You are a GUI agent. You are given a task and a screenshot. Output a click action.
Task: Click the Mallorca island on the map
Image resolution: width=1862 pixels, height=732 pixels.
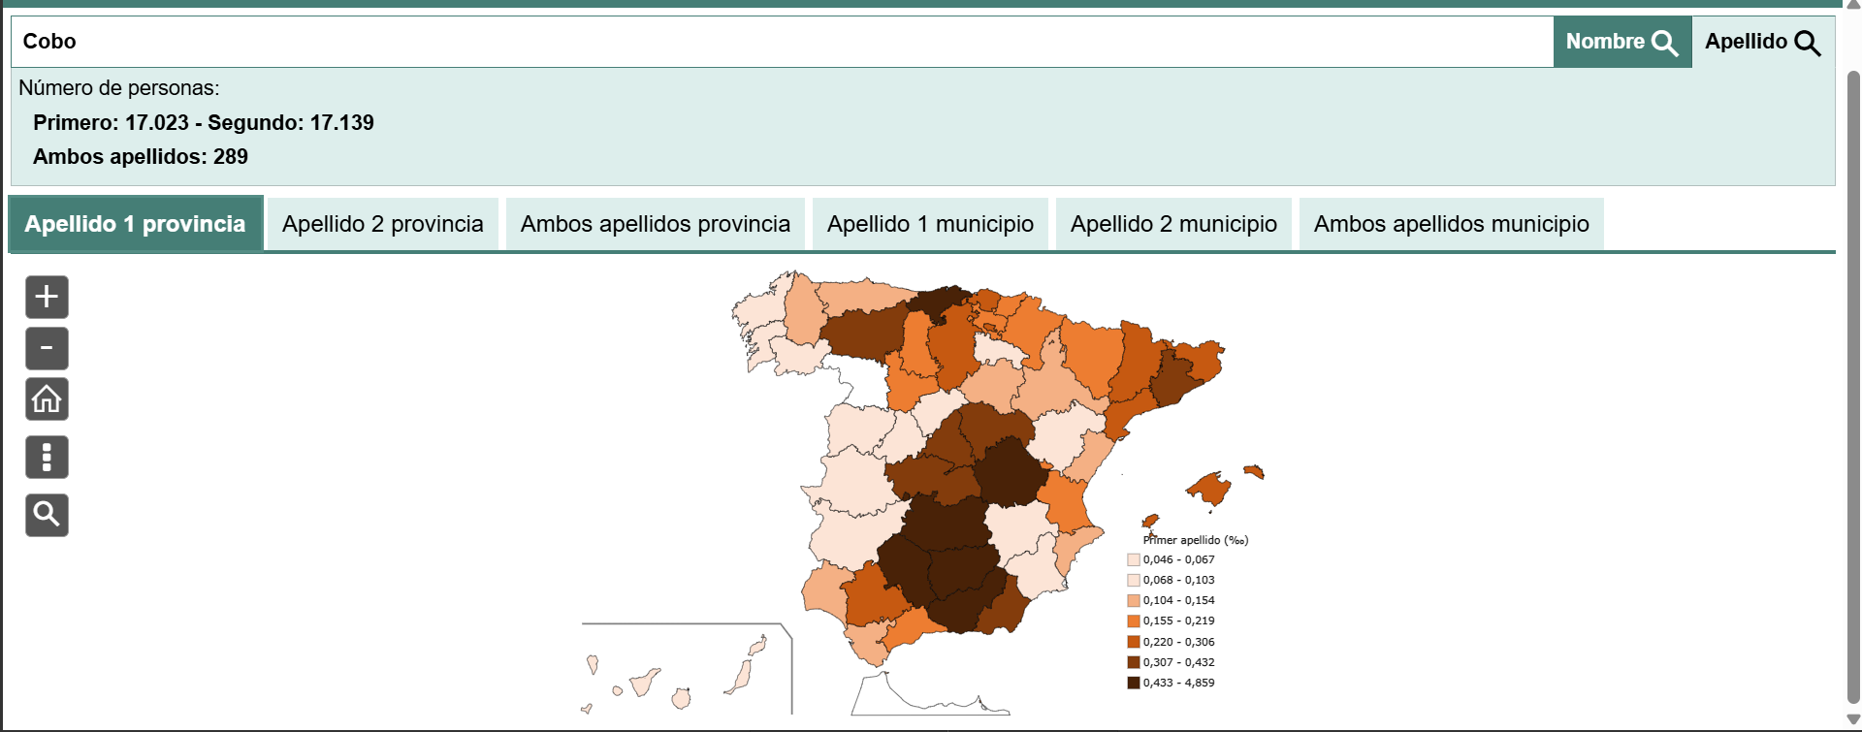(1210, 488)
